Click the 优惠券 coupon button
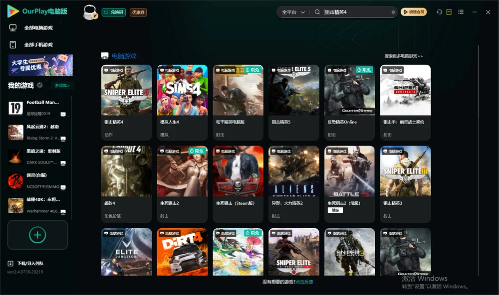Screen dimensions: 499x295 pos(138,12)
